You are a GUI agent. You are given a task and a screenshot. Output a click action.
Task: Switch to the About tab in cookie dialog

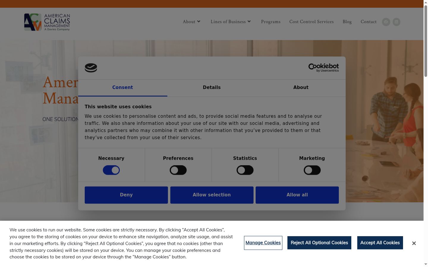point(301,88)
